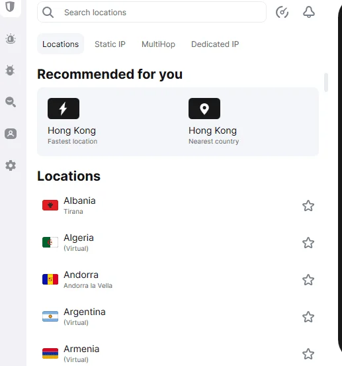Open the Alert siren sidebar icon
Screen dimensions: 342x366
coord(11,39)
